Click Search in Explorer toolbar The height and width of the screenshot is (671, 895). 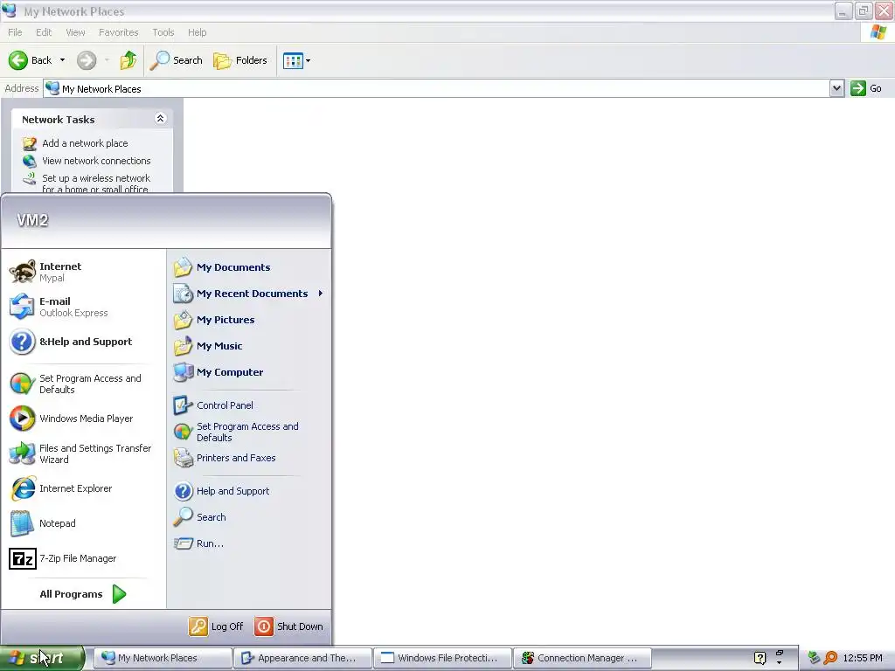tap(176, 60)
